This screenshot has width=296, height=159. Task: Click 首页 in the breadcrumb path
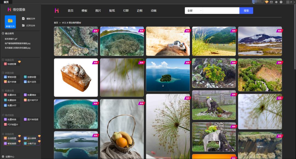(x=56, y=23)
